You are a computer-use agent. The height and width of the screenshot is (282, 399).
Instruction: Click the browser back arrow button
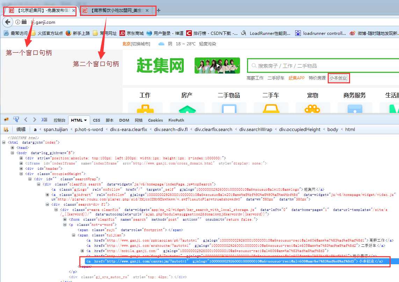coord(8,22)
